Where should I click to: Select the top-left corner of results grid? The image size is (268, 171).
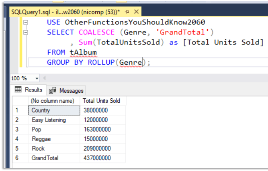tap(20, 101)
